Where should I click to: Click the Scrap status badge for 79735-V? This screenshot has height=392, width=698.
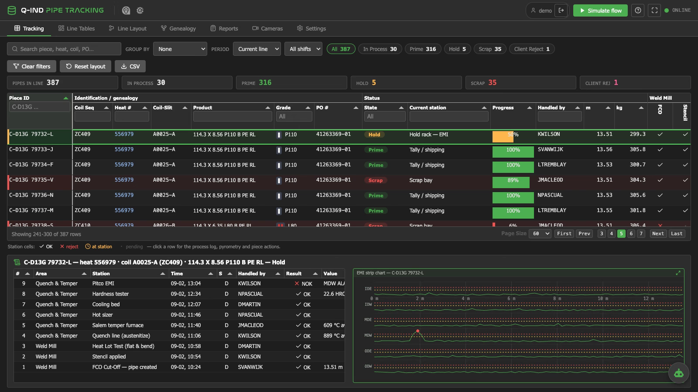pos(375,180)
